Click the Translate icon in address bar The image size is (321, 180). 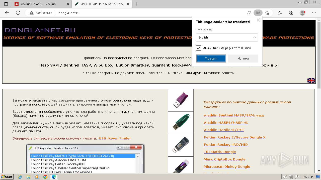pyautogui.click(x=258, y=13)
